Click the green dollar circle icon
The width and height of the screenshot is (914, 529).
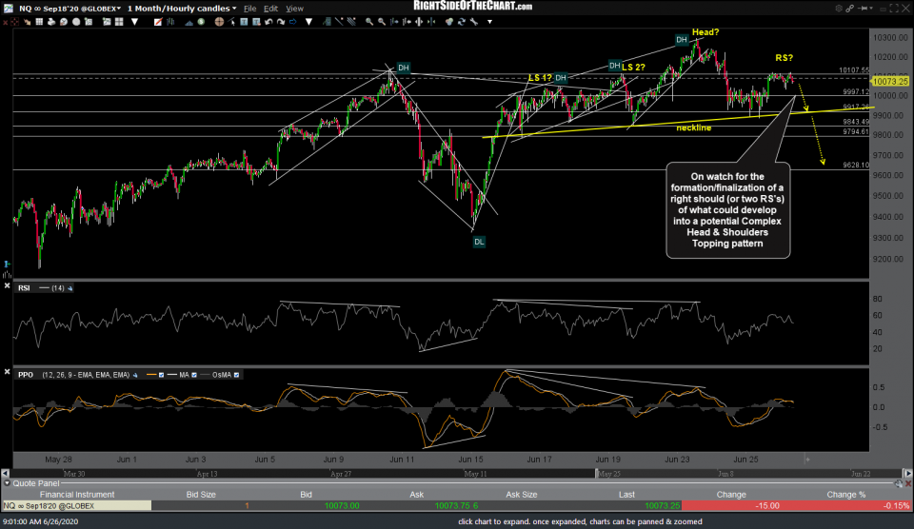coord(201,22)
